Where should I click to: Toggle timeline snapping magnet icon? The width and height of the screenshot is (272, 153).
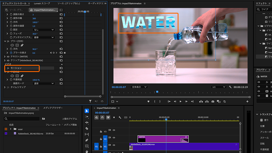click(102, 117)
